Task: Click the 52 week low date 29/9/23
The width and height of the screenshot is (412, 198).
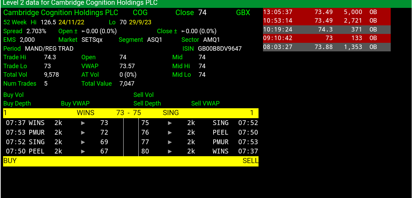Action: [x=140, y=22]
